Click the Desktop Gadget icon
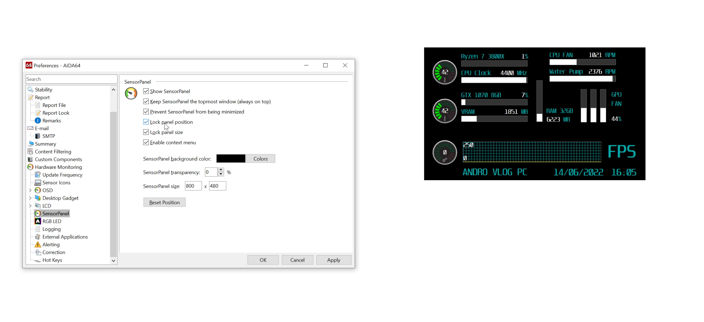This screenshot has height=322, width=704. coord(38,198)
